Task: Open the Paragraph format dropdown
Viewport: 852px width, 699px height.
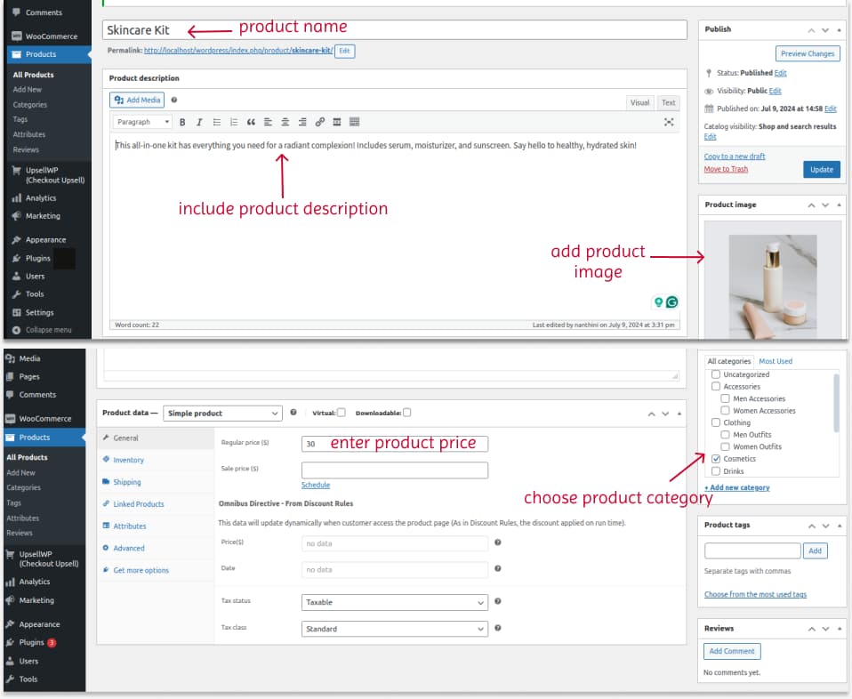Action: (x=143, y=123)
